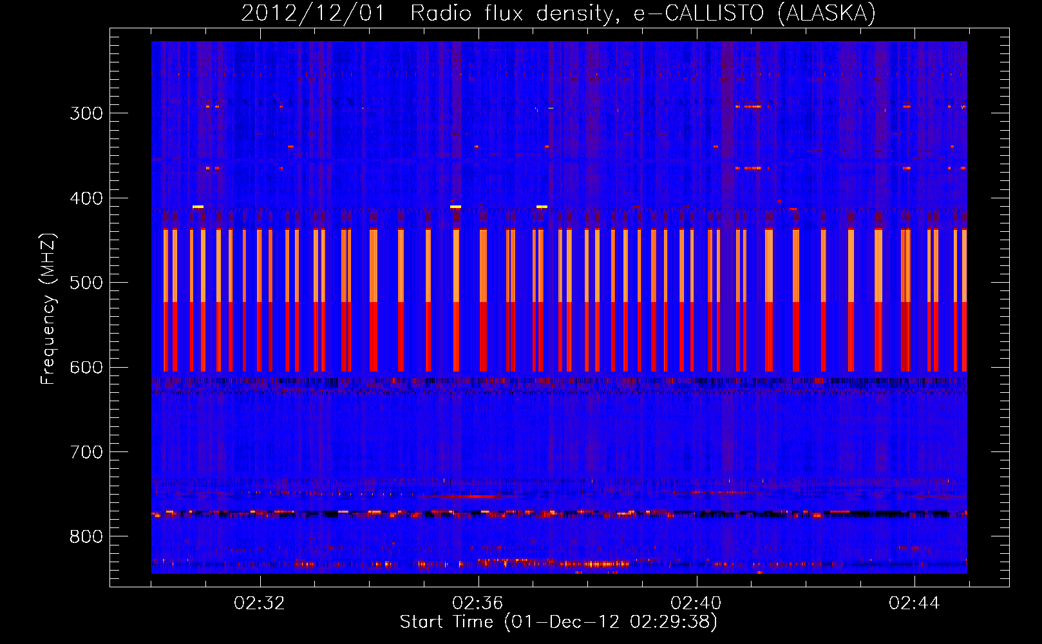Click the 400 frequency tick label
Image resolution: width=1042 pixels, height=644 pixels.
[x=86, y=198]
